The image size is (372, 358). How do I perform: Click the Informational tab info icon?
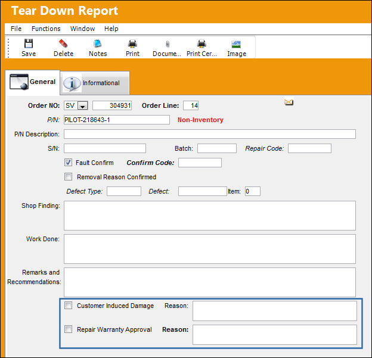click(x=72, y=83)
